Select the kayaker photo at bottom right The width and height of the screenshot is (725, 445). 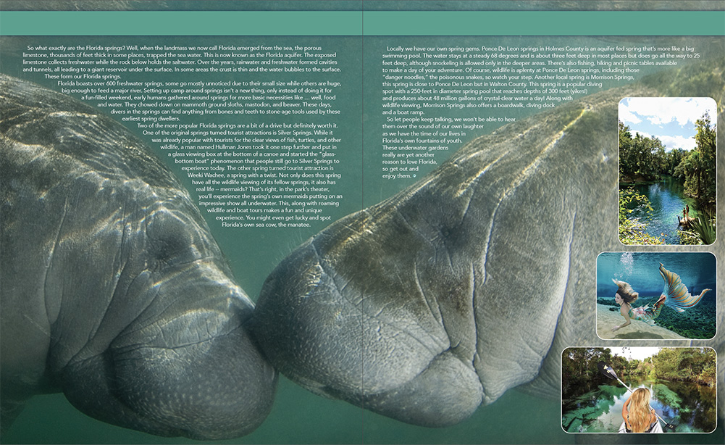639,390
